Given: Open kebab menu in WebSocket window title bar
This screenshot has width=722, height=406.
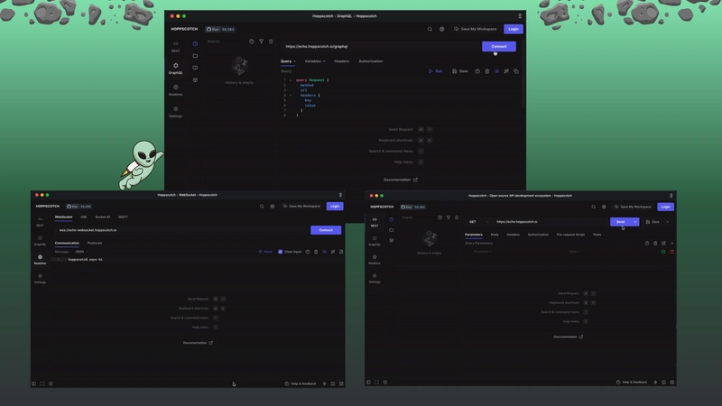Looking at the screenshot, I should 340,195.
